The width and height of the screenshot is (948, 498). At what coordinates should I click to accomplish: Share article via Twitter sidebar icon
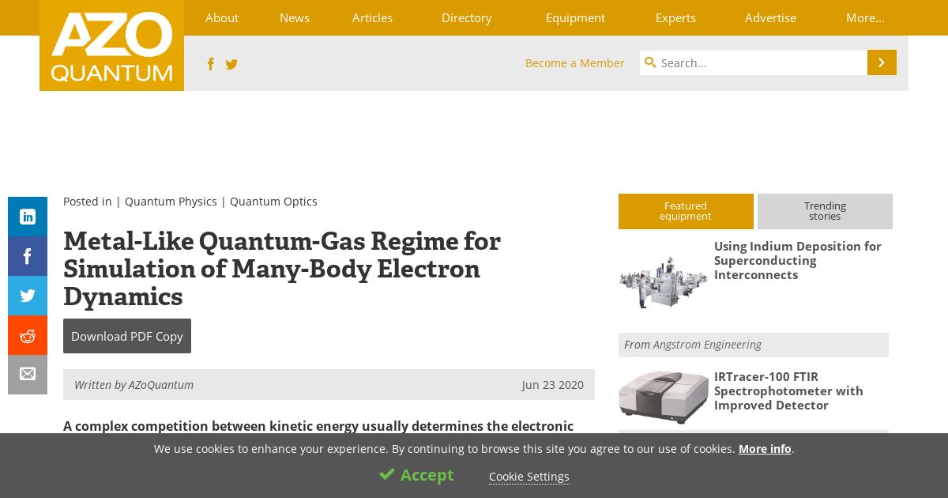coord(28,296)
